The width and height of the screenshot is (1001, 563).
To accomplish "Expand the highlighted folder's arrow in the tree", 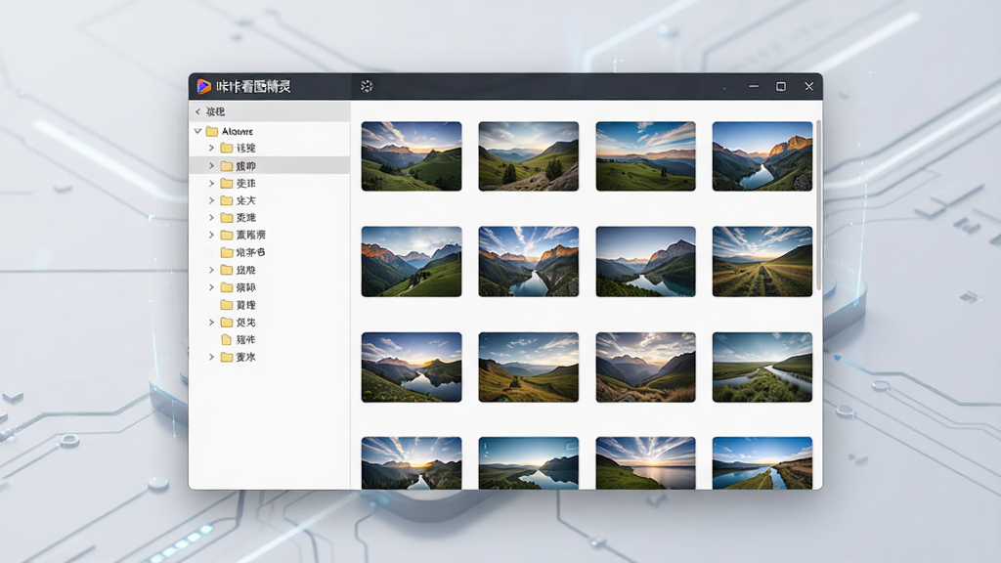I will click(x=211, y=166).
